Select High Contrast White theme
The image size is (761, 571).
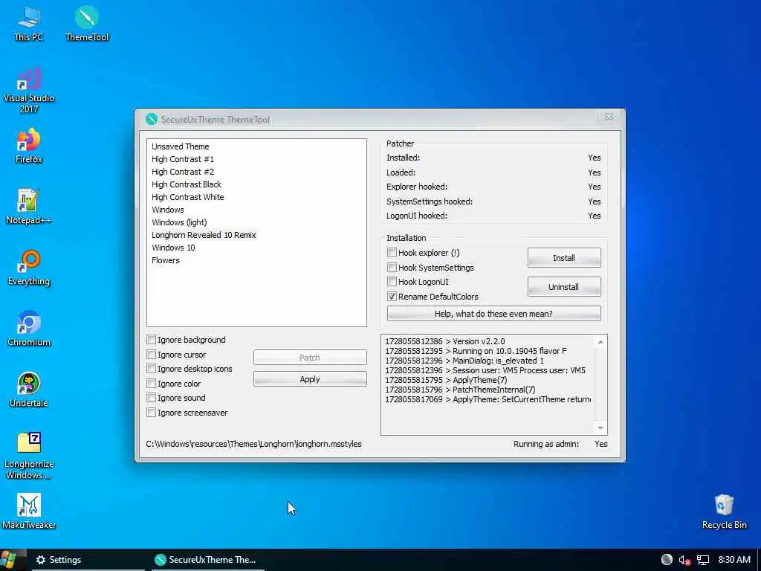click(x=188, y=196)
